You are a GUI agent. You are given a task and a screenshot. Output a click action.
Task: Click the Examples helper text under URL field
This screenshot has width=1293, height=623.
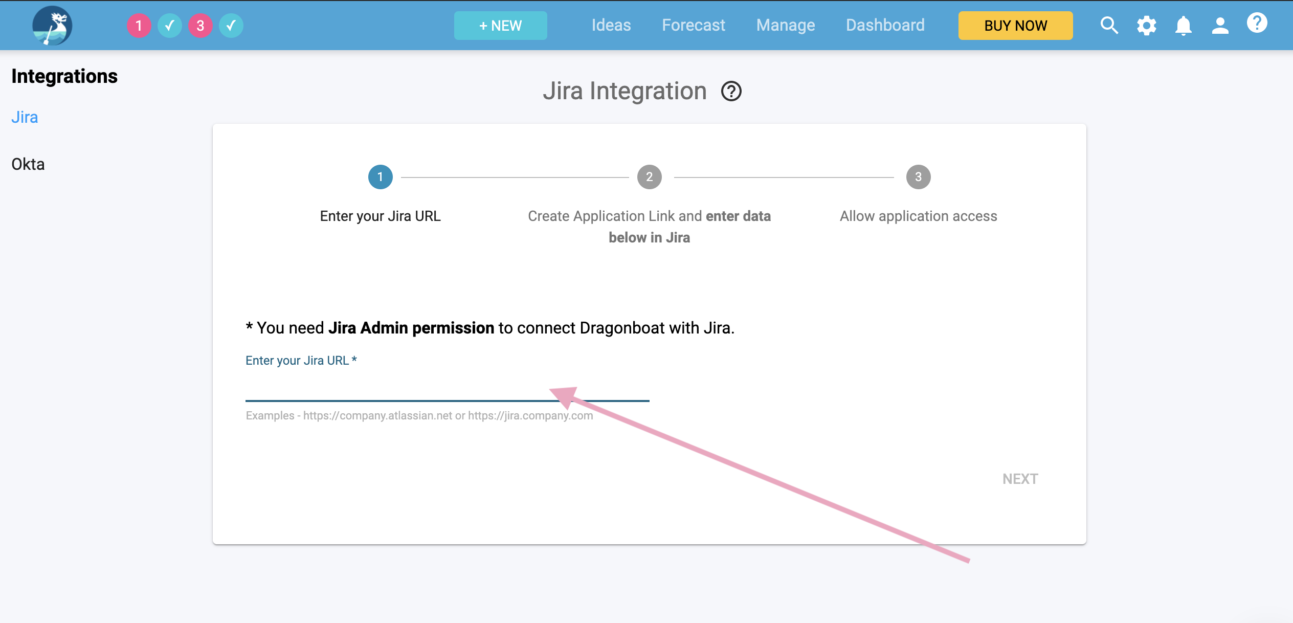[419, 416]
